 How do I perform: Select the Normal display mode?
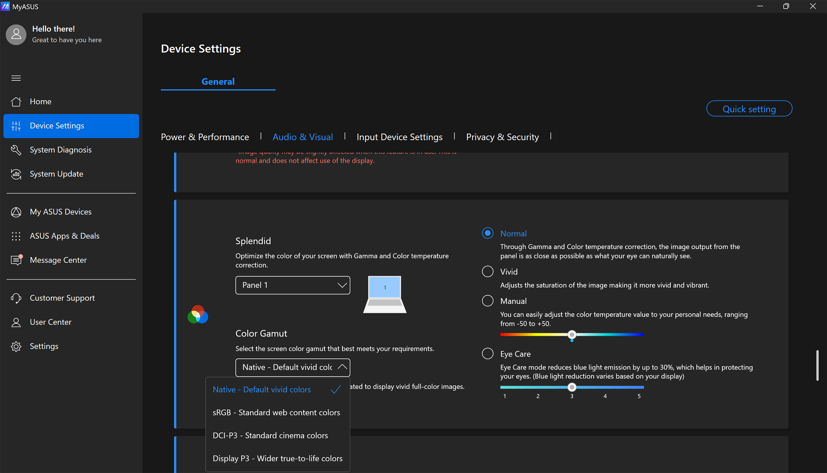[x=487, y=233]
